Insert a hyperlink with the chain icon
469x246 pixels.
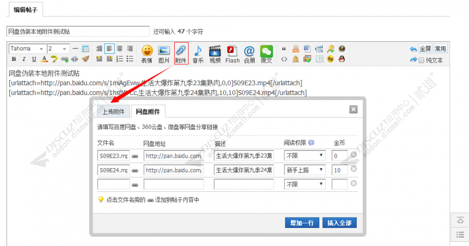64,59
